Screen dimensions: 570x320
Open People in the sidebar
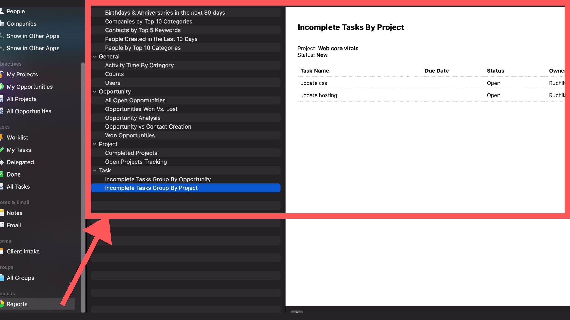(16, 11)
